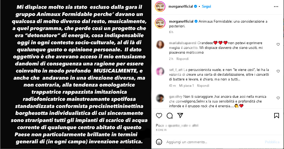Image resolution: width=284 pixels, height=149 pixels.
Task: Click the Pubblica post button
Action: [x=272, y=142]
